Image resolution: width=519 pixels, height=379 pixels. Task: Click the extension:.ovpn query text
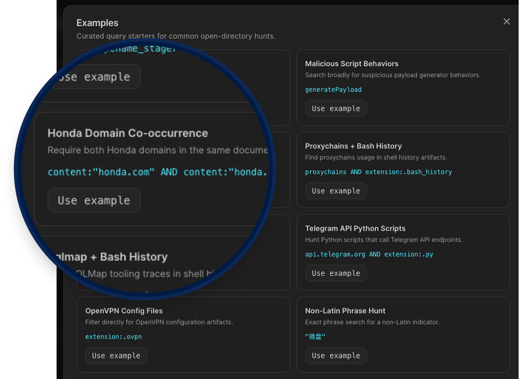coord(113,337)
